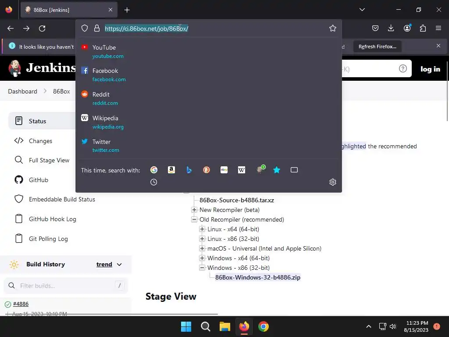Open the Downloads panel
The image size is (449, 337).
(x=391, y=28)
